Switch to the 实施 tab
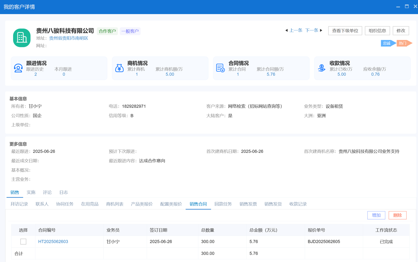This screenshot has width=418, height=262. click(x=31, y=192)
